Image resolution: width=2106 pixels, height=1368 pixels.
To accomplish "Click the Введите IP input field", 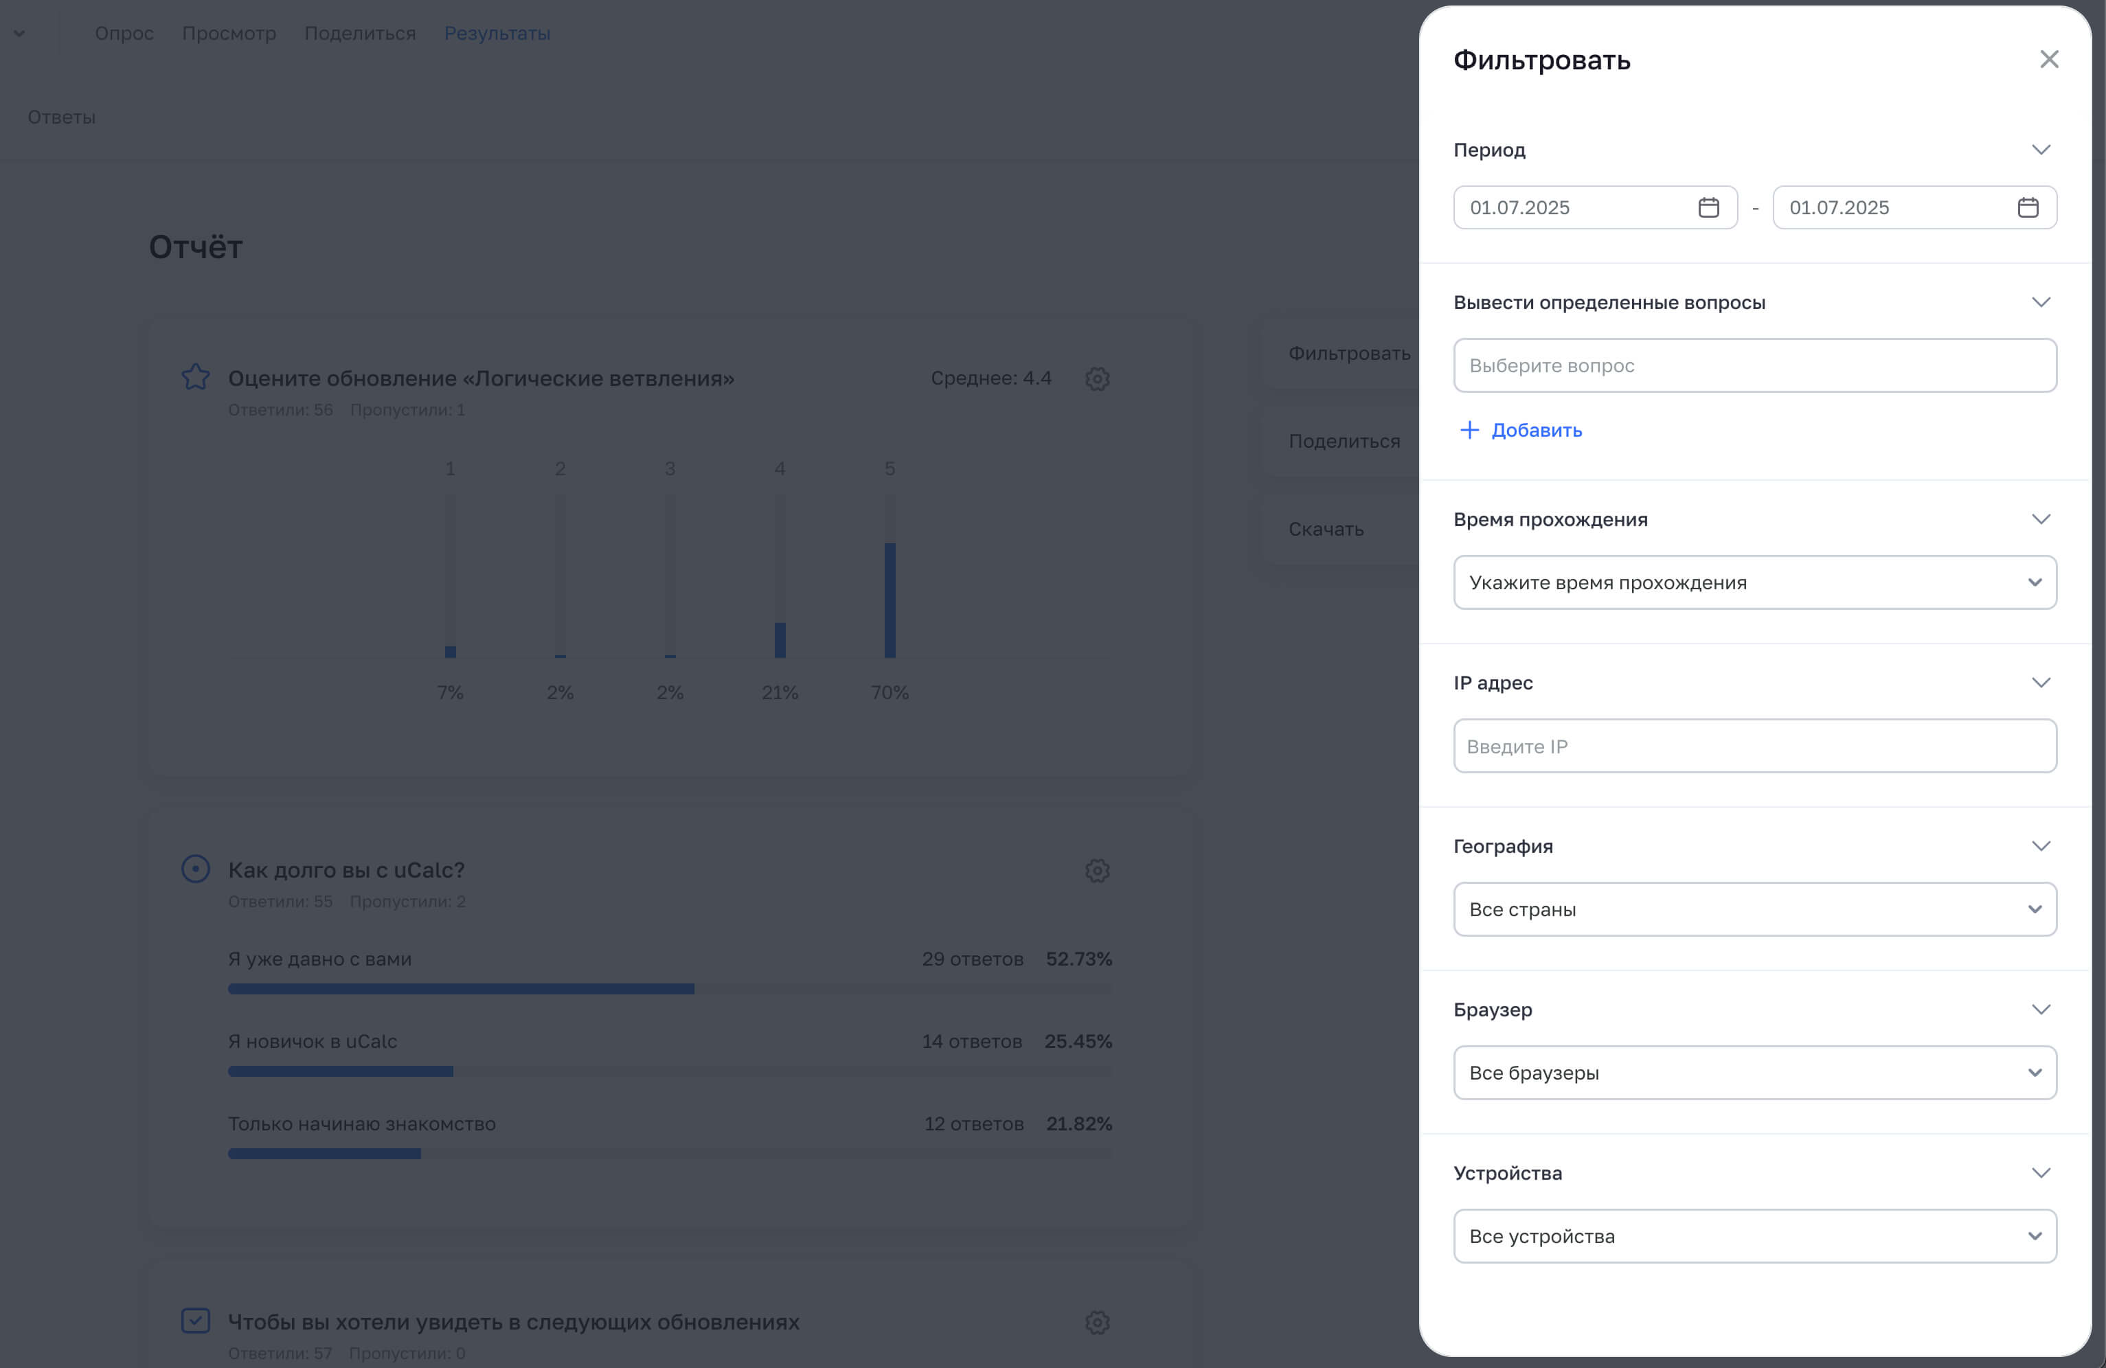I will 1755,746.
